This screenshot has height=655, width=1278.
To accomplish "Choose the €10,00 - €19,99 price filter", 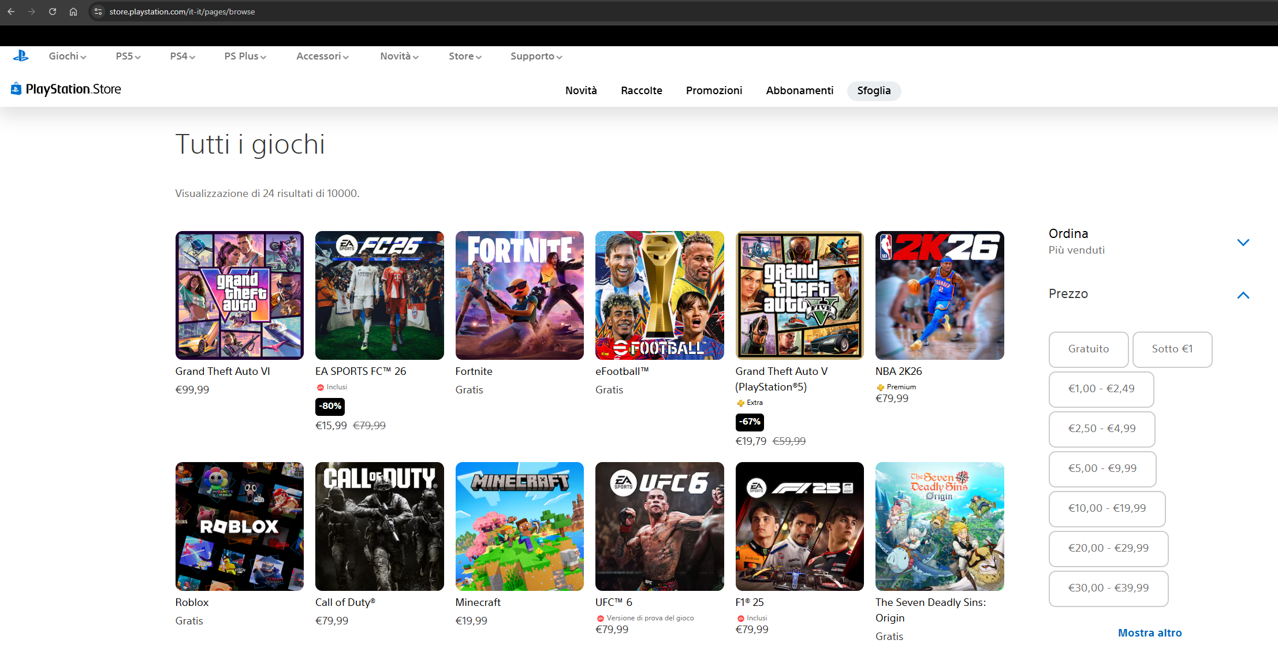I will click(1107, 508).
